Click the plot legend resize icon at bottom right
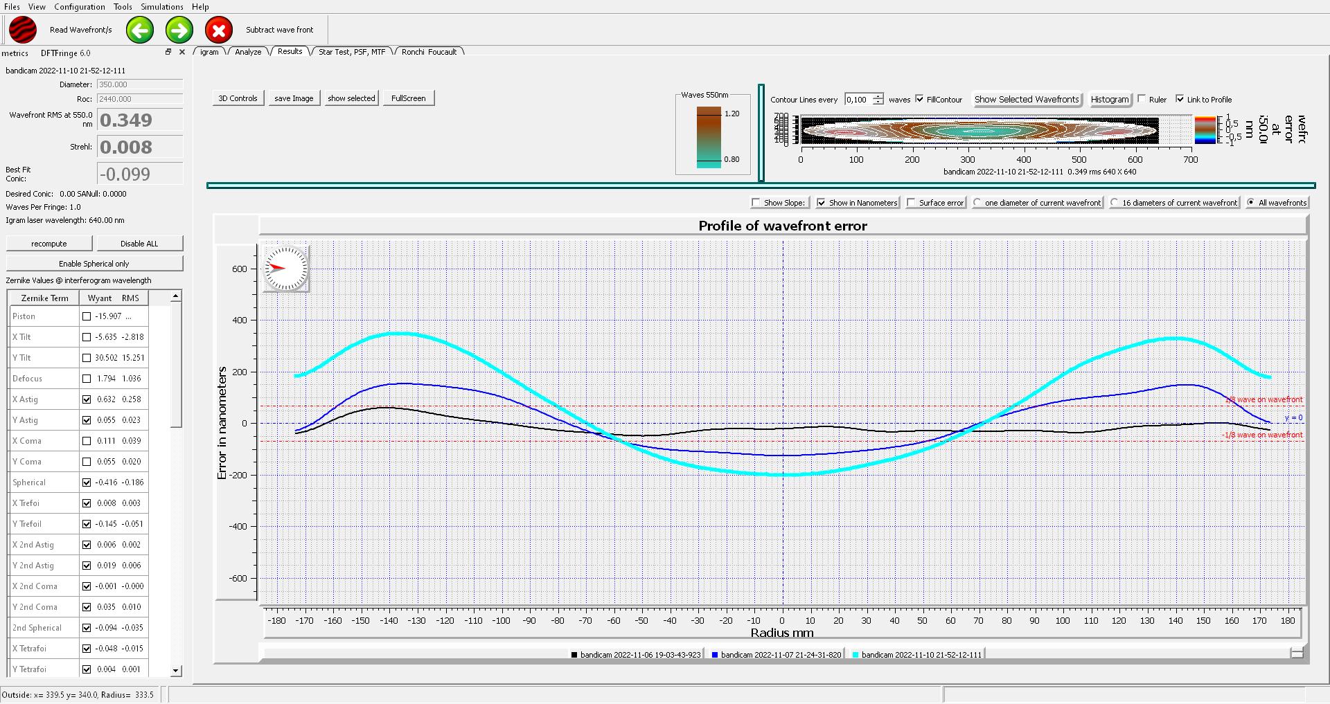This screenshot has height=704, width=1330. click(x=1297, y=653)
